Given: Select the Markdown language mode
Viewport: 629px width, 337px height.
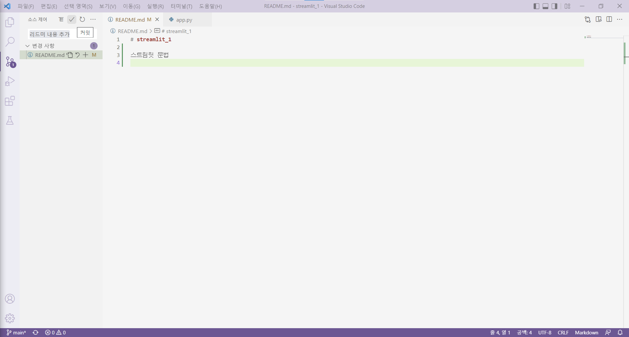Looking at the screenshot, I should (x=586, y=332).
